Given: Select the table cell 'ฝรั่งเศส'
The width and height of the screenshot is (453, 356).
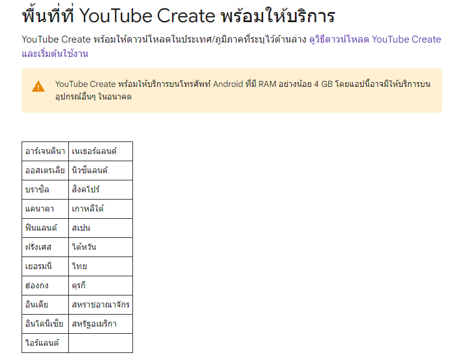Looking at the screenshot, I should [x=45, y=247].
